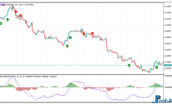Select the red sell arrow near the 1.20870 level

[x=84, y=33]
